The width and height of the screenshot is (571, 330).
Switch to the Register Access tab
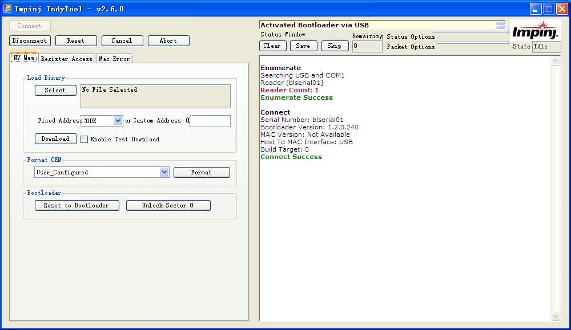(67, 59)
